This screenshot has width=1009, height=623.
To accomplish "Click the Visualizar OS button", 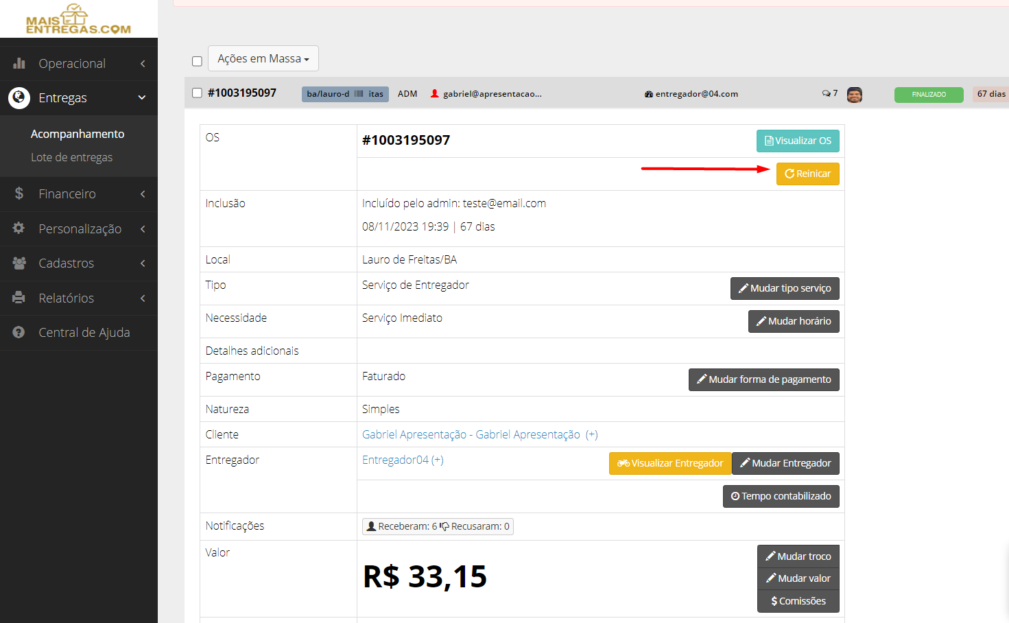I will pos(798,141).
